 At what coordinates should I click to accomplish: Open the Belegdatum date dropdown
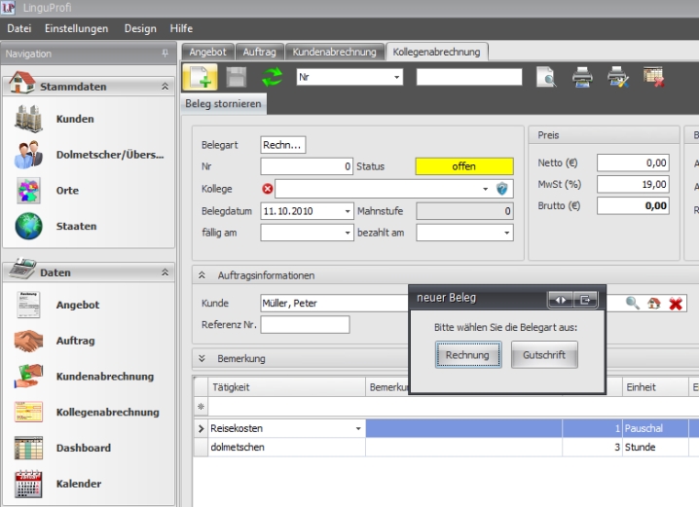point(348,210)
